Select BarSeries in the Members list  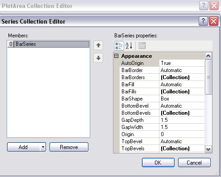coord(49,44)
